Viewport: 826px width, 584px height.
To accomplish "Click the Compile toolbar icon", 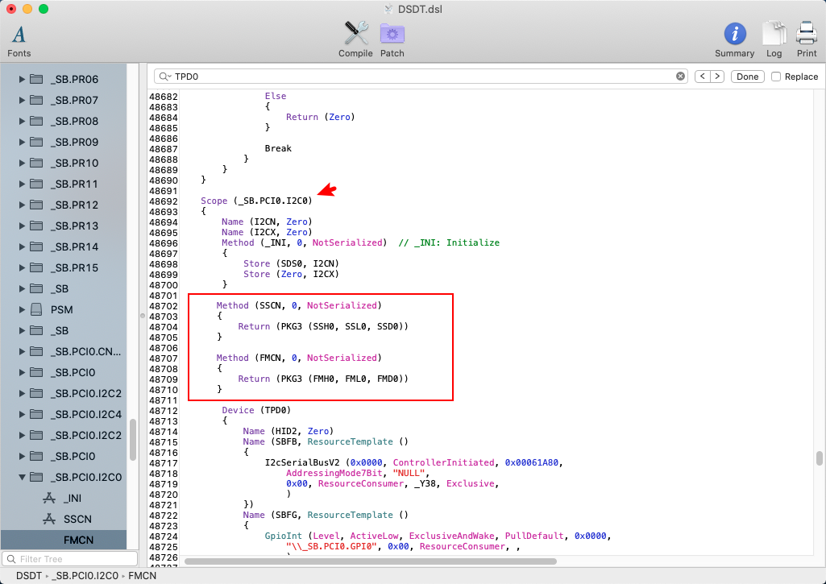I will (x=355, y=39).
